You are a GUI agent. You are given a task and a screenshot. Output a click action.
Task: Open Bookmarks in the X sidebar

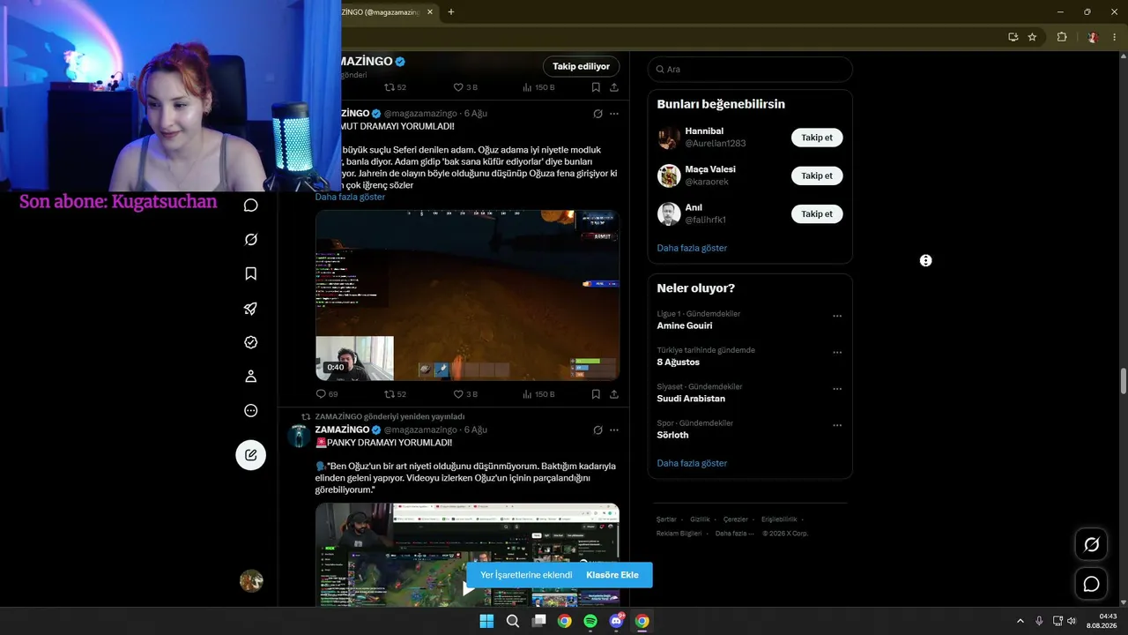[x=251, y=273]
